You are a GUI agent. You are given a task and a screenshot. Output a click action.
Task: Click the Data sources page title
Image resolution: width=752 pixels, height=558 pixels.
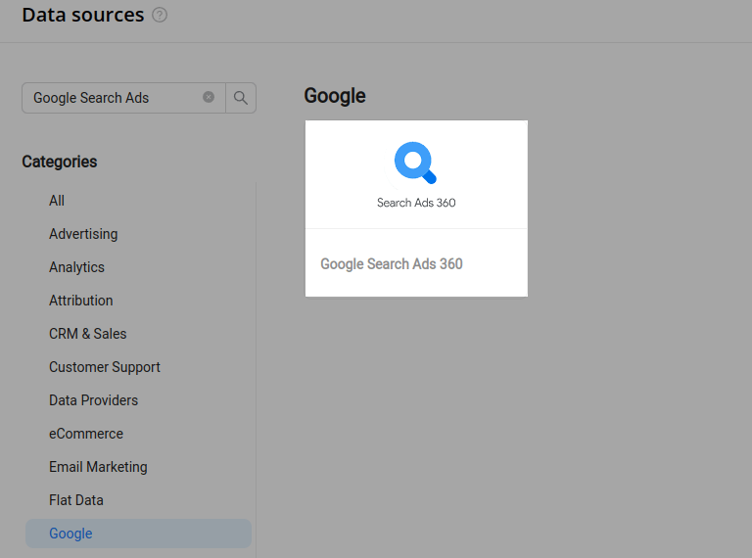click(83, 15)
